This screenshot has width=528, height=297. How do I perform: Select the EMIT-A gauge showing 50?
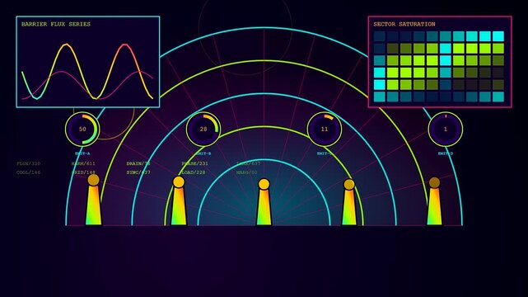point(82,130)
